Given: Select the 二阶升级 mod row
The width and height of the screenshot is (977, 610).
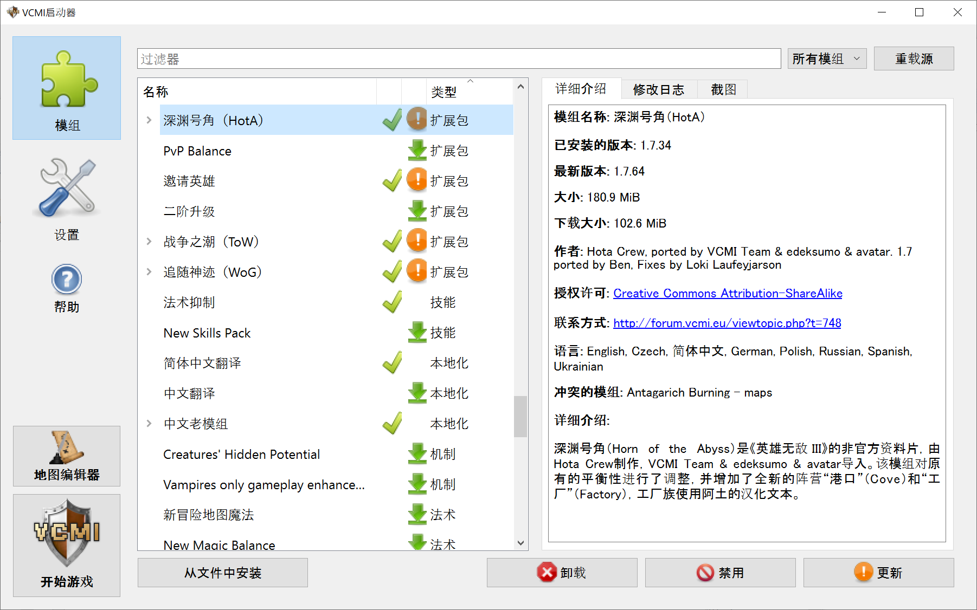Looking at the screenshot, I should [325, 211].
